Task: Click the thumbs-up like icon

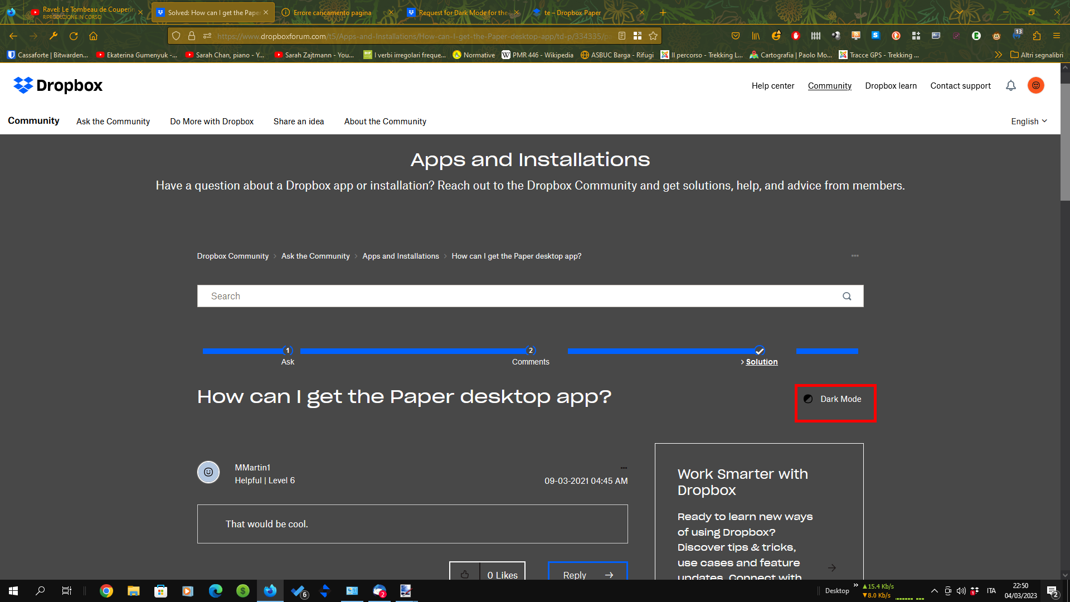Action: pyautogui.click(x=465, y=575)
